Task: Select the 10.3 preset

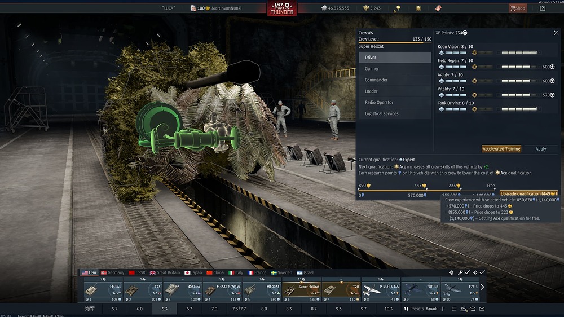Action: point(389,309)
